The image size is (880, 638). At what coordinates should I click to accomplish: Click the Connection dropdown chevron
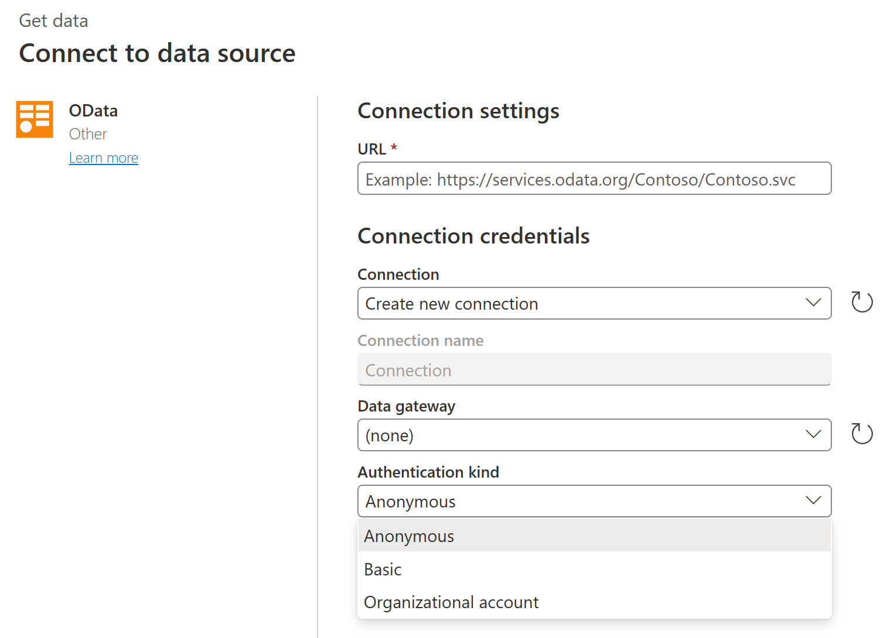(x=813, y=303)
